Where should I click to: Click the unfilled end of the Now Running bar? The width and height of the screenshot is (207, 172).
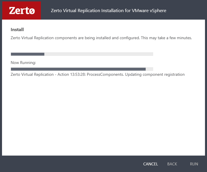[x=149, y=69]
